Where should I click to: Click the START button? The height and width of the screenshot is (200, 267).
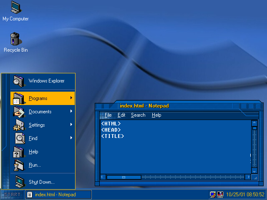point(12,195)
